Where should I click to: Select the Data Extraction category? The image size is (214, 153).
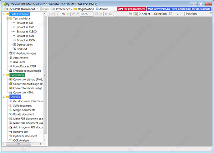(20, 14)
